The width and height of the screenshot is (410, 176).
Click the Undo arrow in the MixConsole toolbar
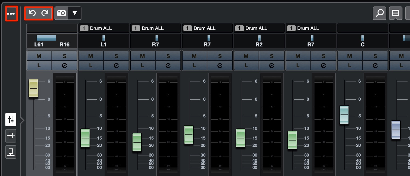32,13
